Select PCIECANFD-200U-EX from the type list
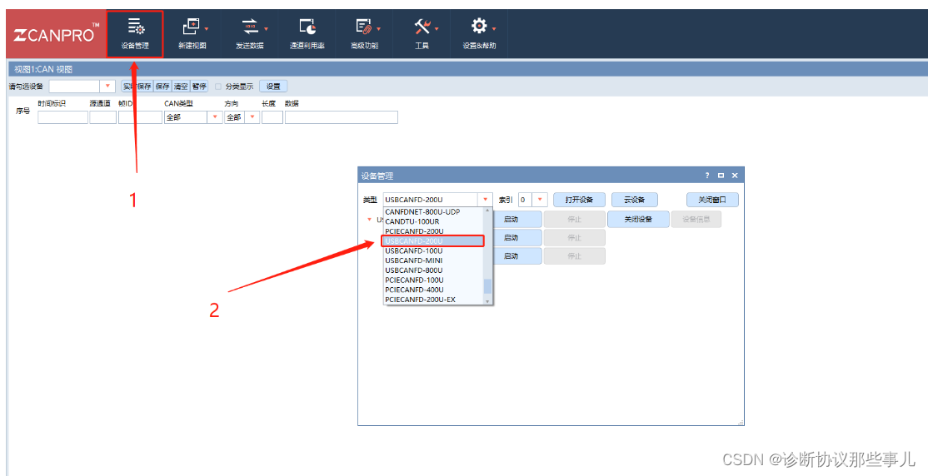The width and height of the screenshot is (928, 476). point(433,300)
